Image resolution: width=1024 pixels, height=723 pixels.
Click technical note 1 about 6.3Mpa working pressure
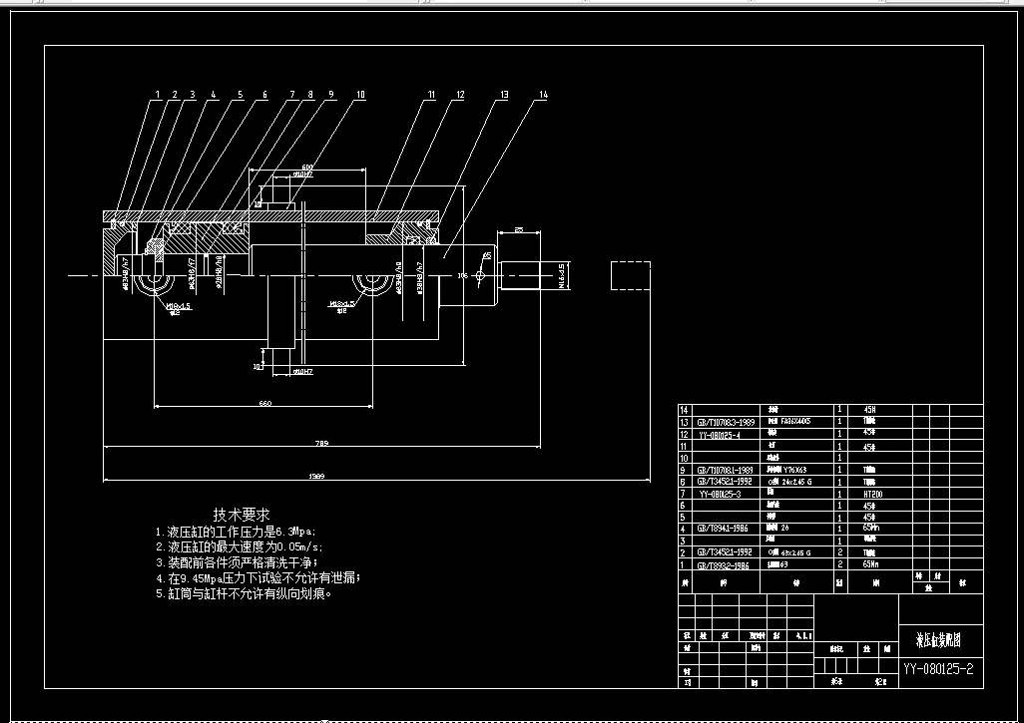(236, 532)
